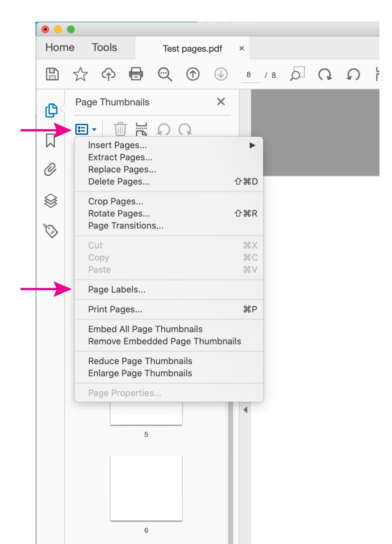
Task: Open the Bookmarks sidebar icon
Action: (51, 140)
